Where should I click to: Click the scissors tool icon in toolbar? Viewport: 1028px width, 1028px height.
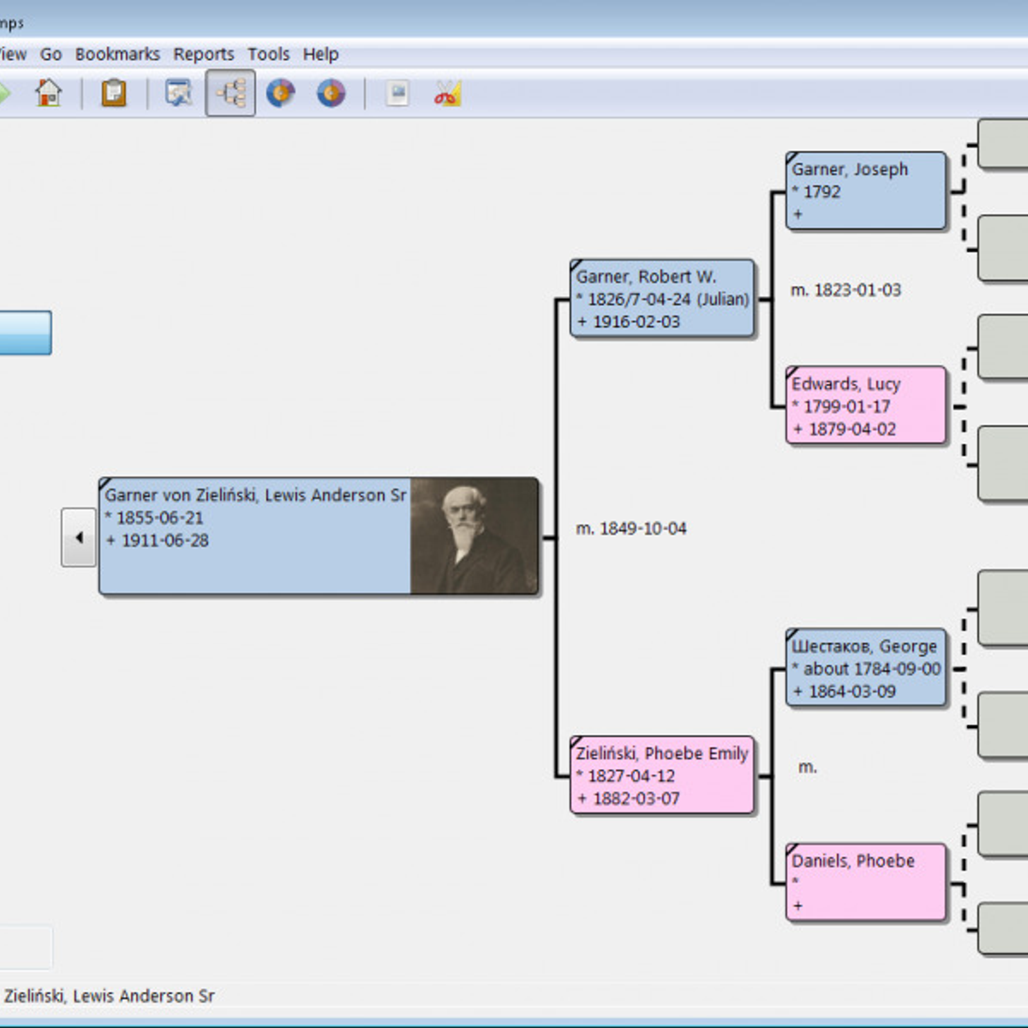[x=448, y=93]
